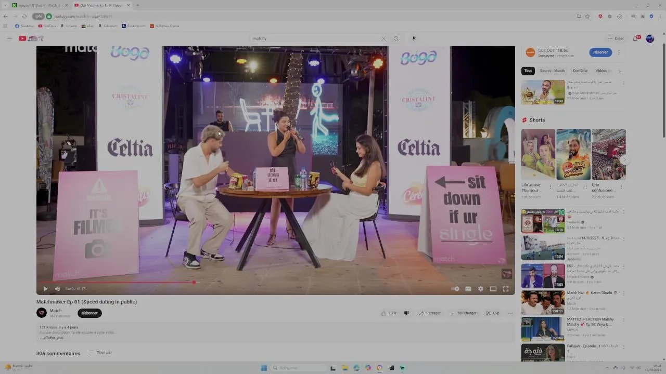
Task: Open the ad options three-dot menu
Action: click(619, 52)
